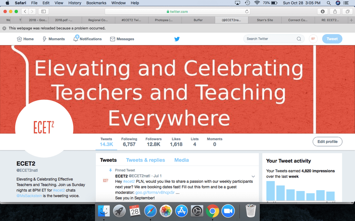Open Twitter Messages
Viewport: 355px width, 221px height.
click(122, 39)
